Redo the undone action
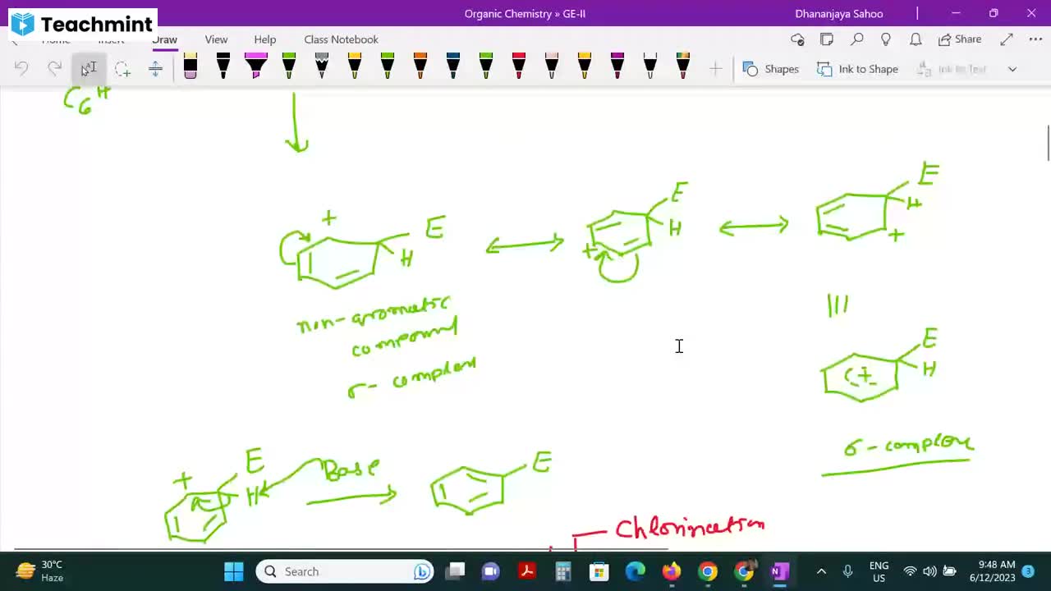This screenshot has height=591, width=1051. [54, 69]
